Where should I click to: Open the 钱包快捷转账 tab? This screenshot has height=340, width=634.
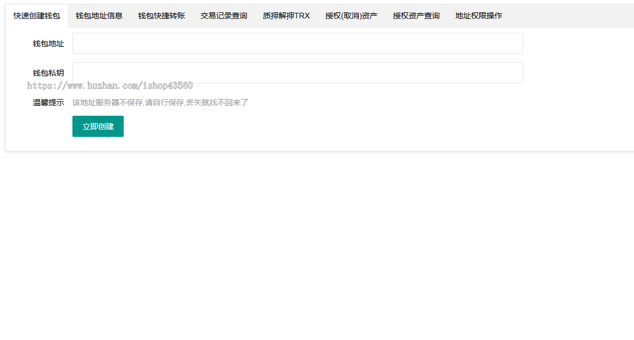[162, 16]
